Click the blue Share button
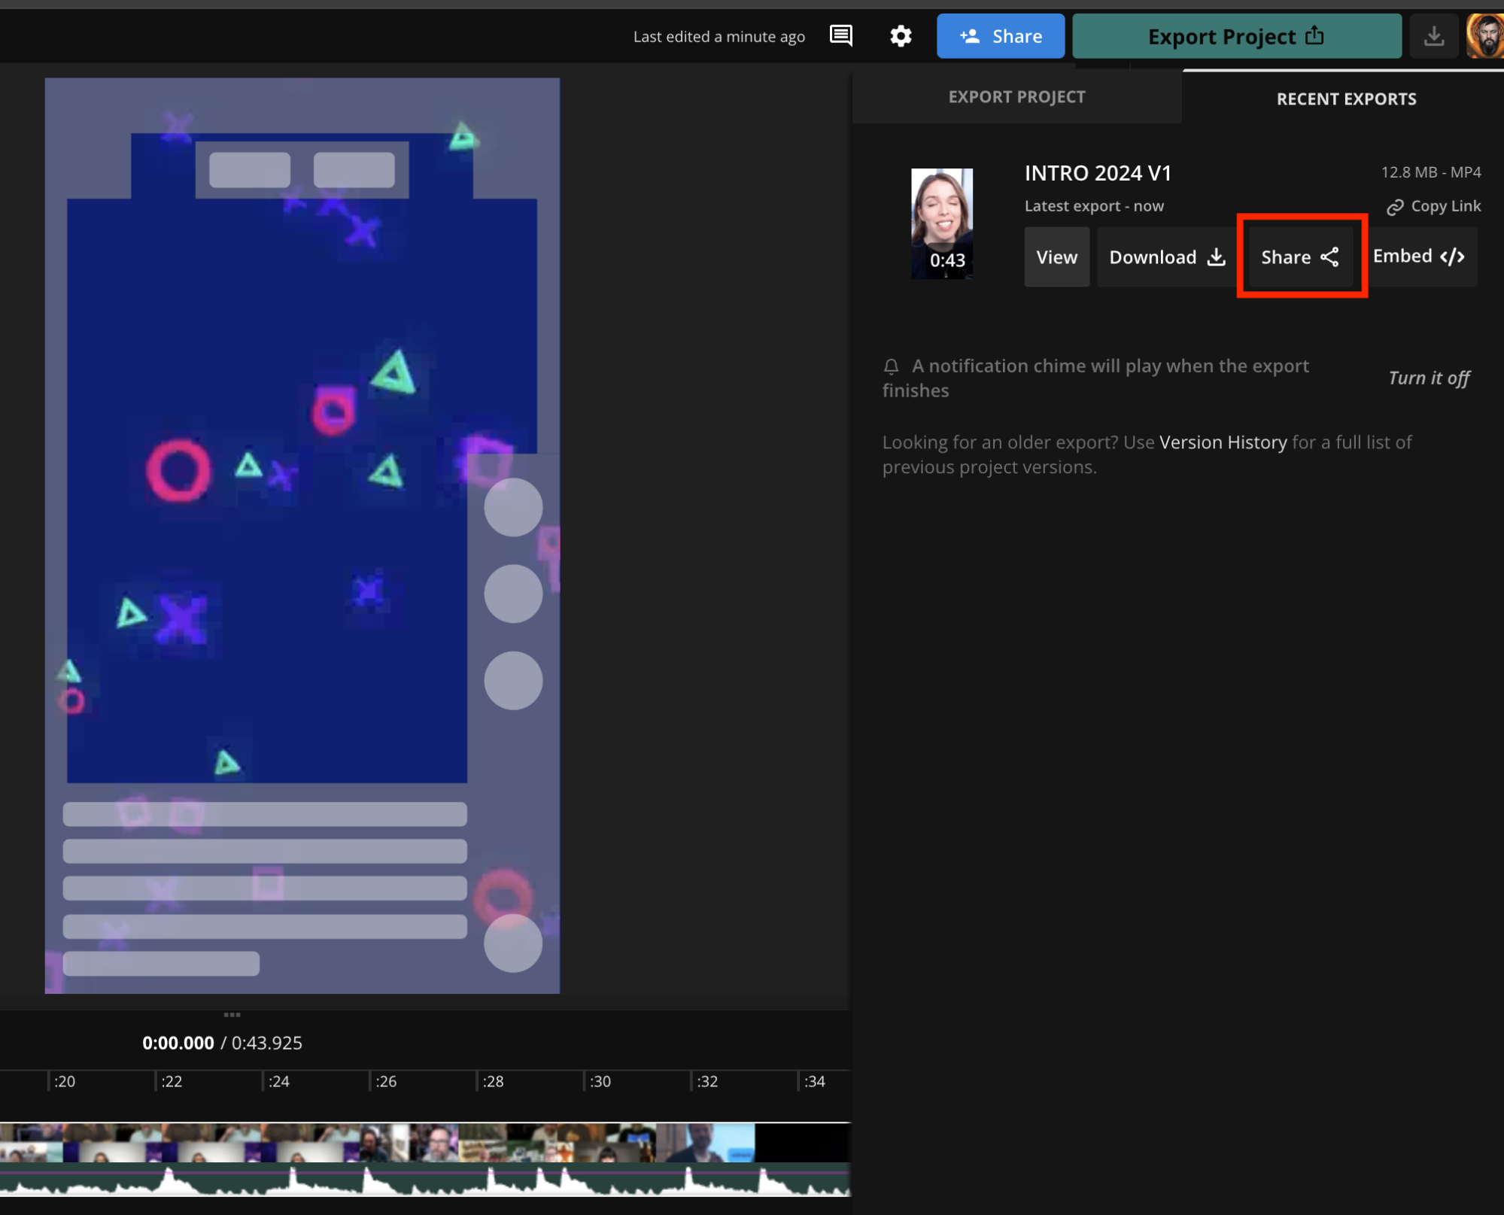 click(1000, 35)
